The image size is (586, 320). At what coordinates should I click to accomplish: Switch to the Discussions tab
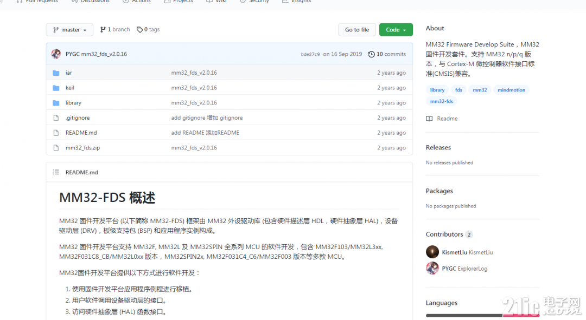(x=91, y=1)
